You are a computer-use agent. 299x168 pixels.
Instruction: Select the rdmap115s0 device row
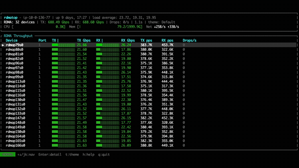coord(149,91)
